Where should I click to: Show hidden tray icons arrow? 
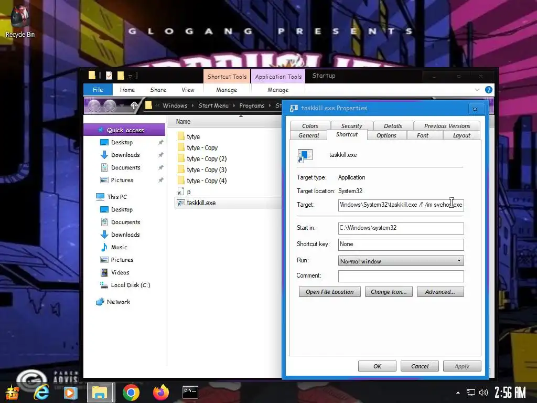pos(458,393)
